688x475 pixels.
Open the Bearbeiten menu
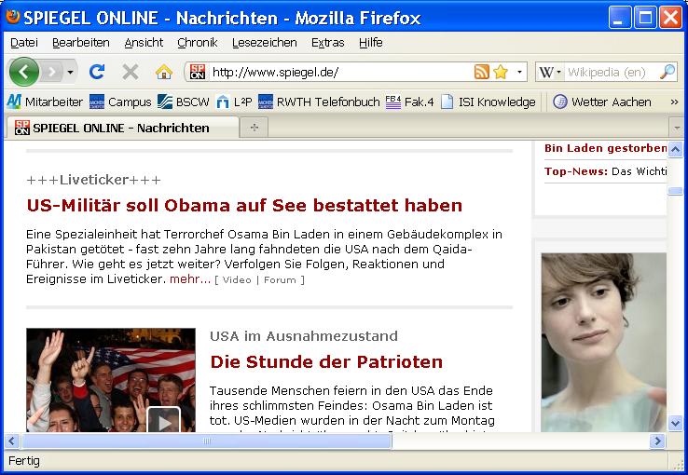pos(81,43)
